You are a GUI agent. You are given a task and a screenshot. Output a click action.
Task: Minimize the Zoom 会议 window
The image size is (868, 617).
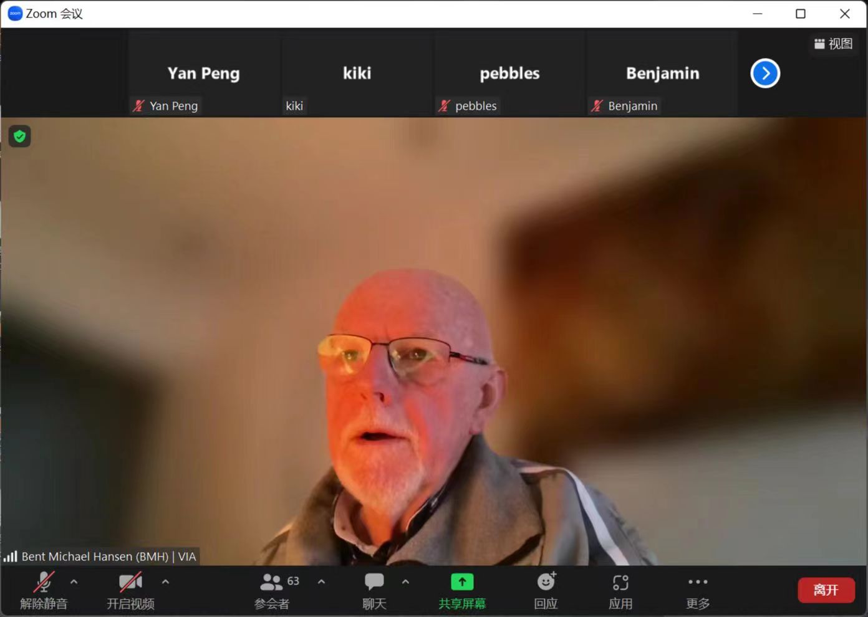[758, 14]
